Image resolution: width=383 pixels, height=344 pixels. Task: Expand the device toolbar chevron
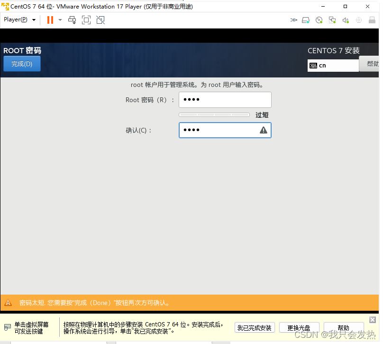click(293, 20)
